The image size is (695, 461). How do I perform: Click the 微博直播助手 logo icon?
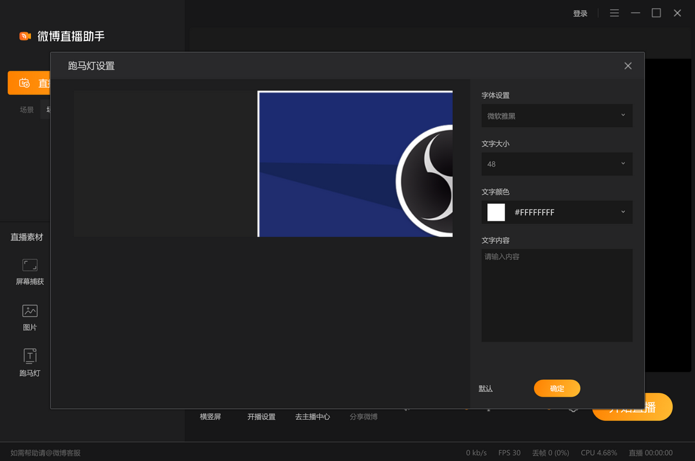pyautogui.click(x=24, y=36)
